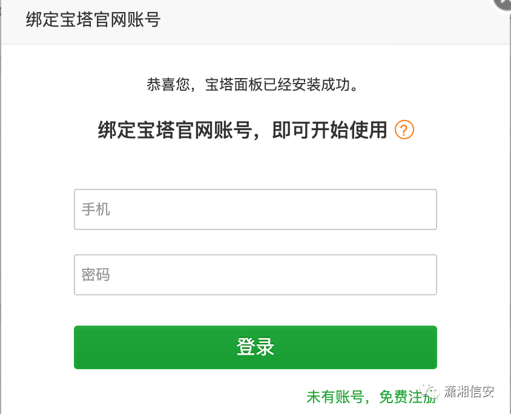Click the 潇湘信安 watermark logo
Image resolution: width=511 pixels, height=414 pixels.
458,390
